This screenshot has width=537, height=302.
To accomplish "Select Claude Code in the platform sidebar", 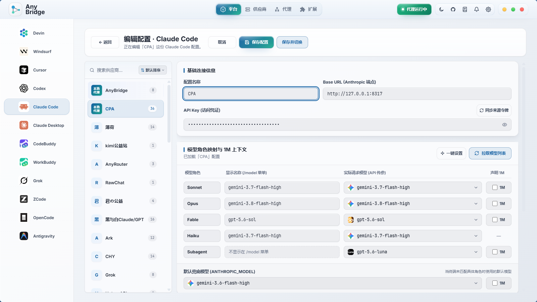I will pos(37,107).
